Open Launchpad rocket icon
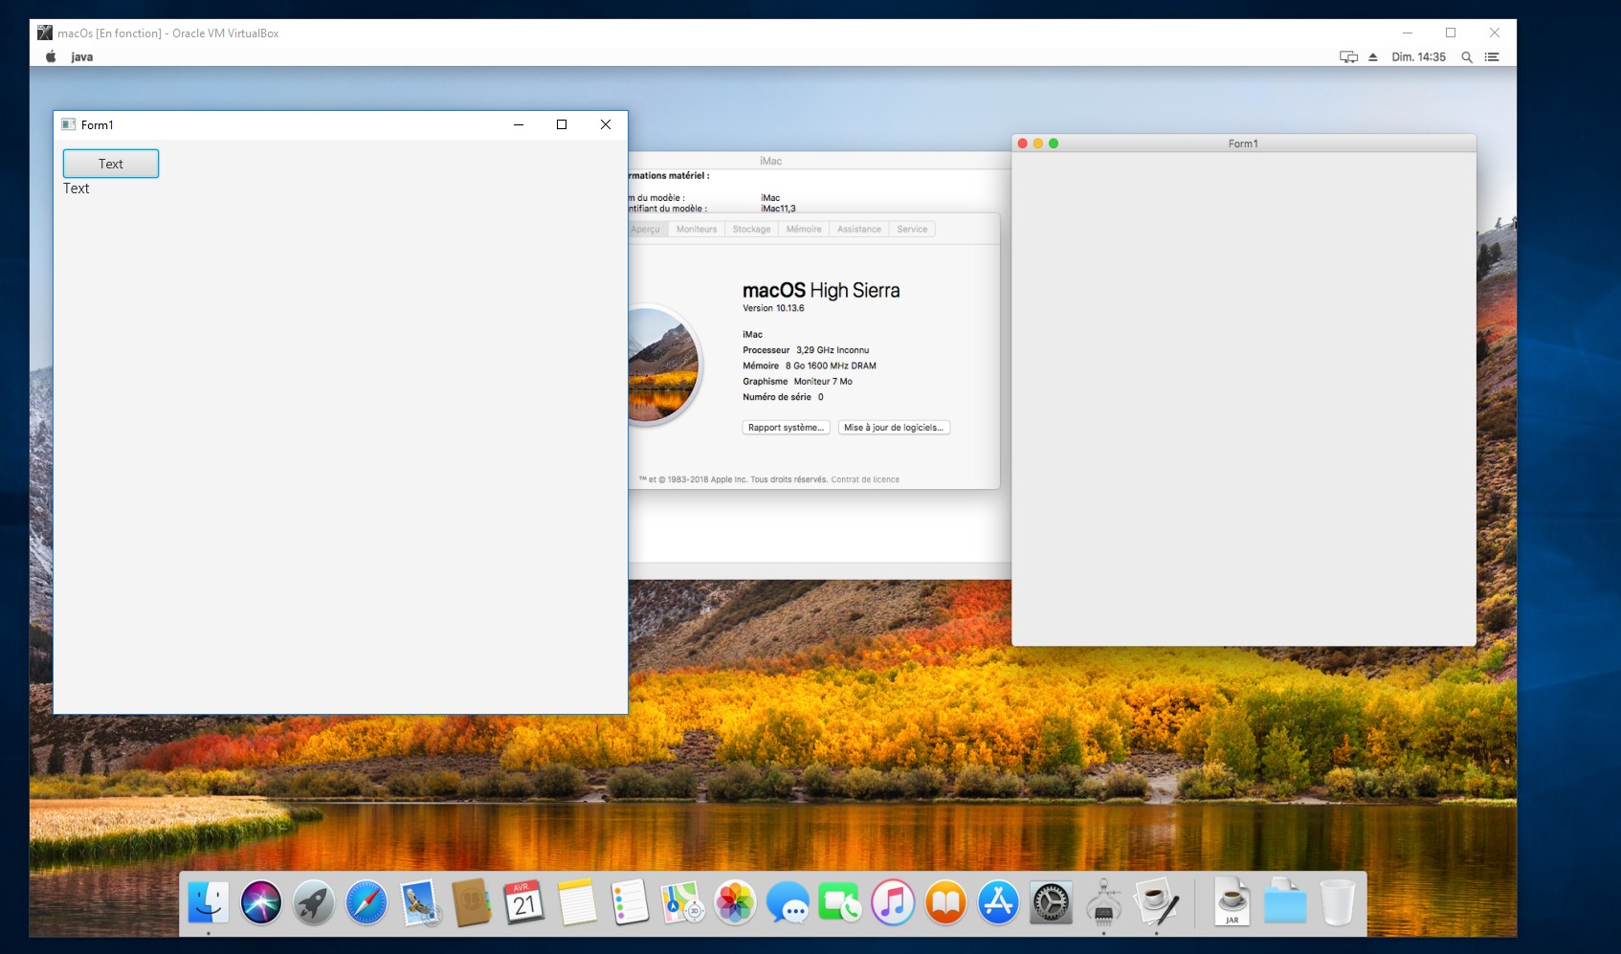This screenshot has height=954, width=1621. pyautogui.click(x=314, y=902)
